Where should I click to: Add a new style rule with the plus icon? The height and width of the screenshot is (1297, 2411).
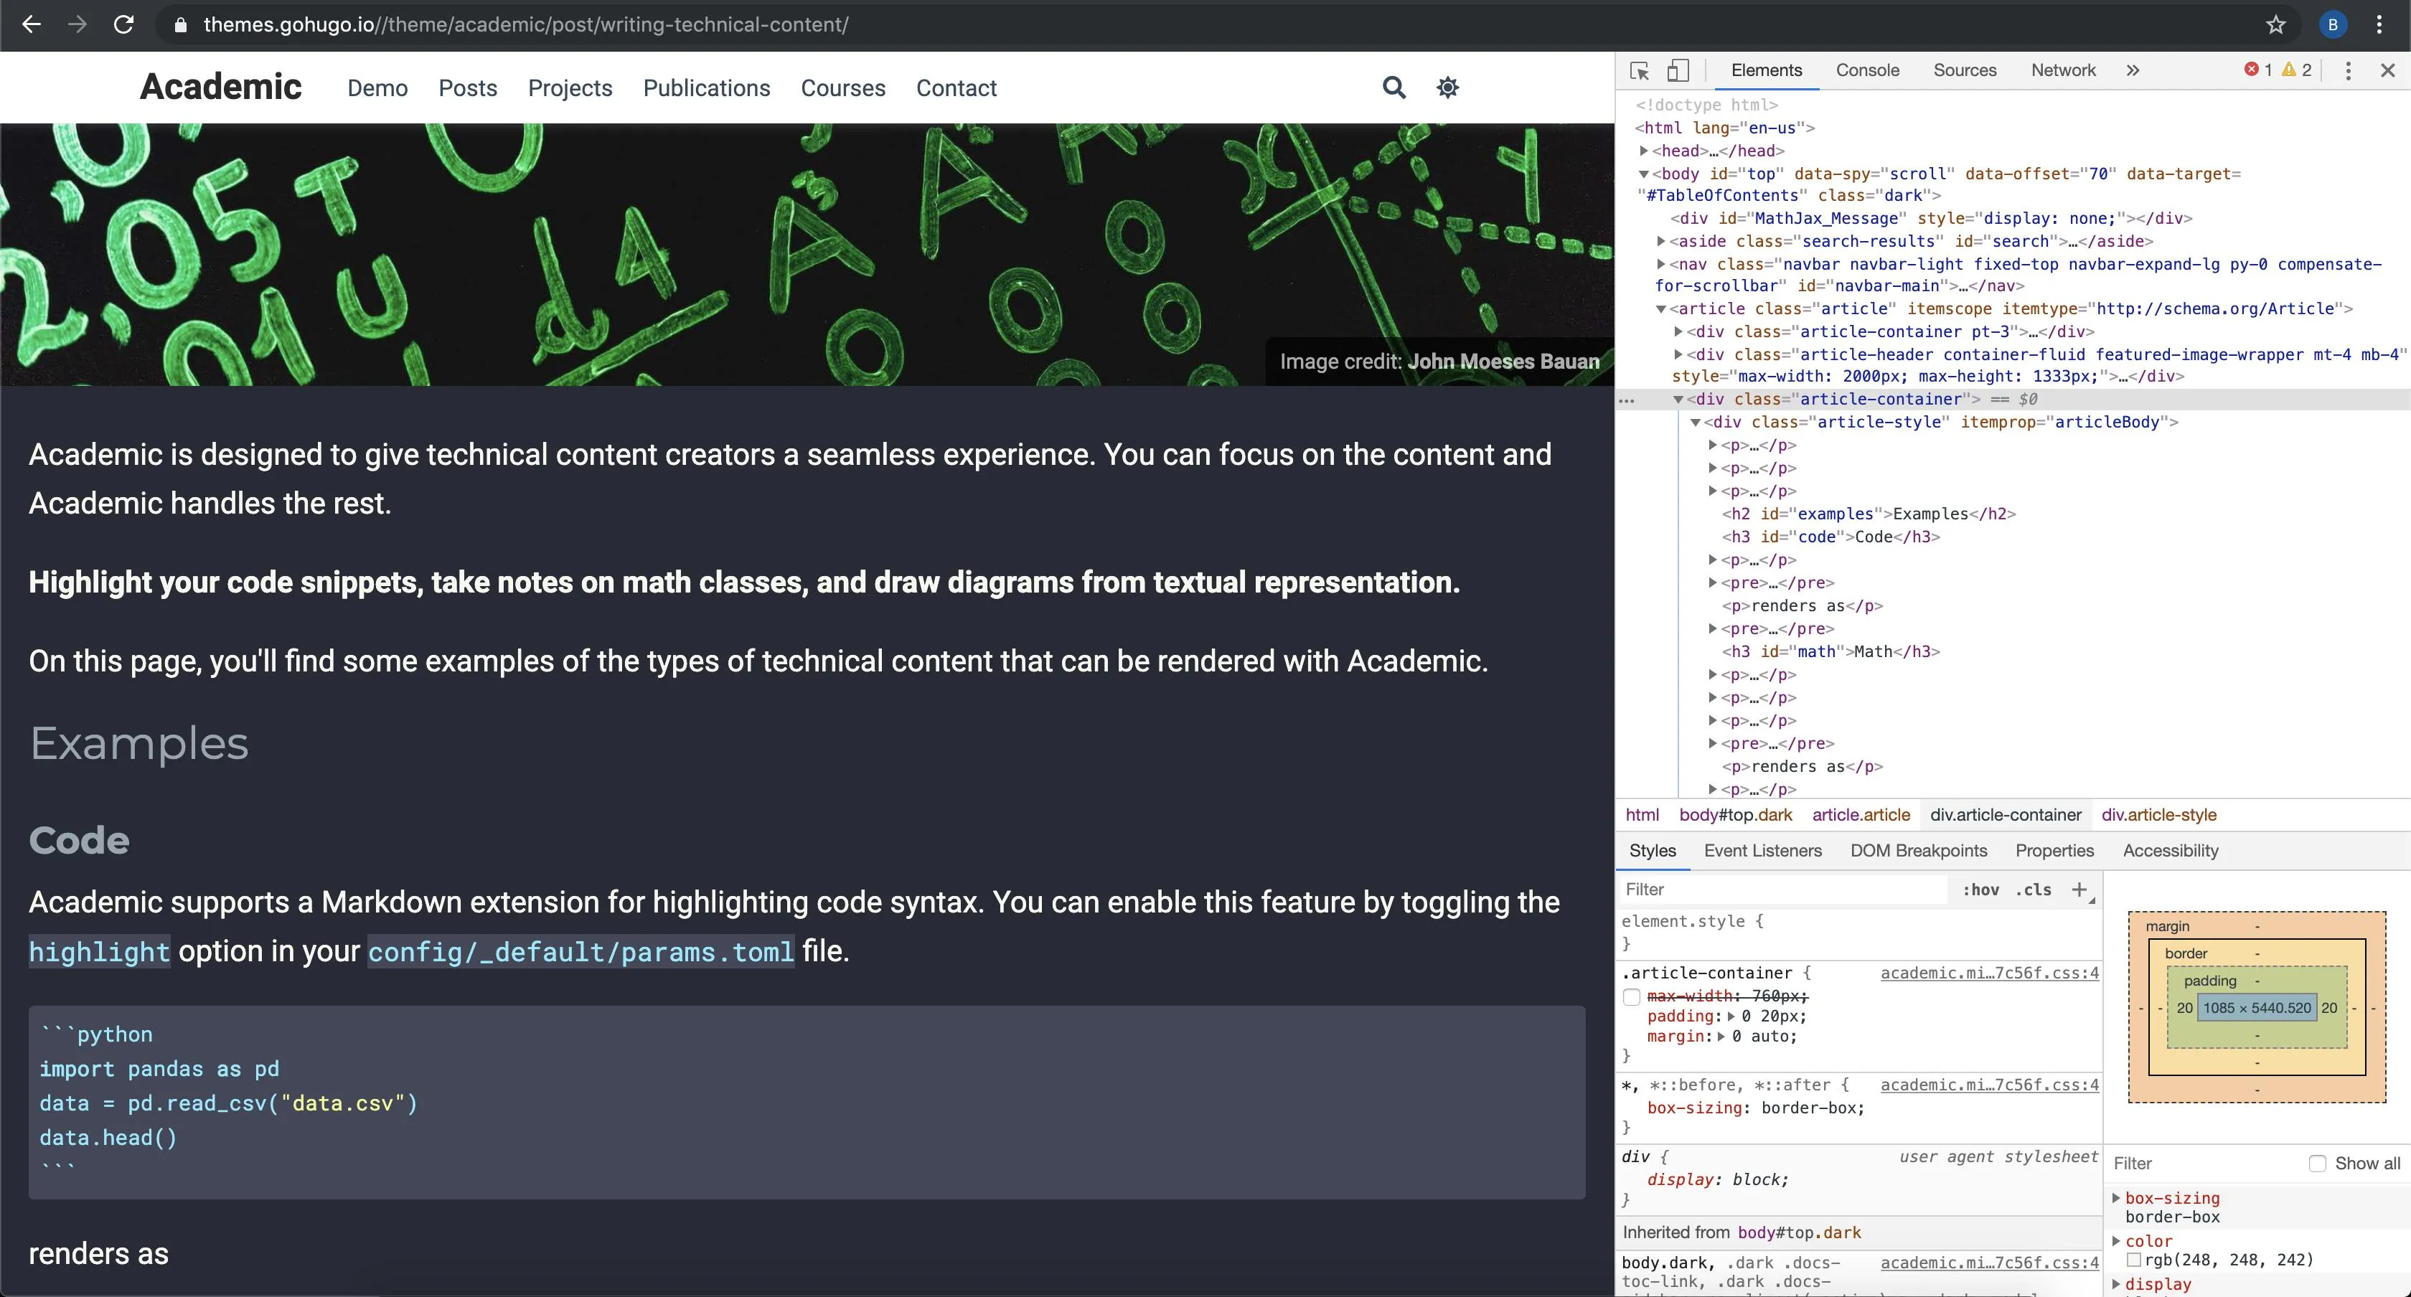click(2079, 889)
